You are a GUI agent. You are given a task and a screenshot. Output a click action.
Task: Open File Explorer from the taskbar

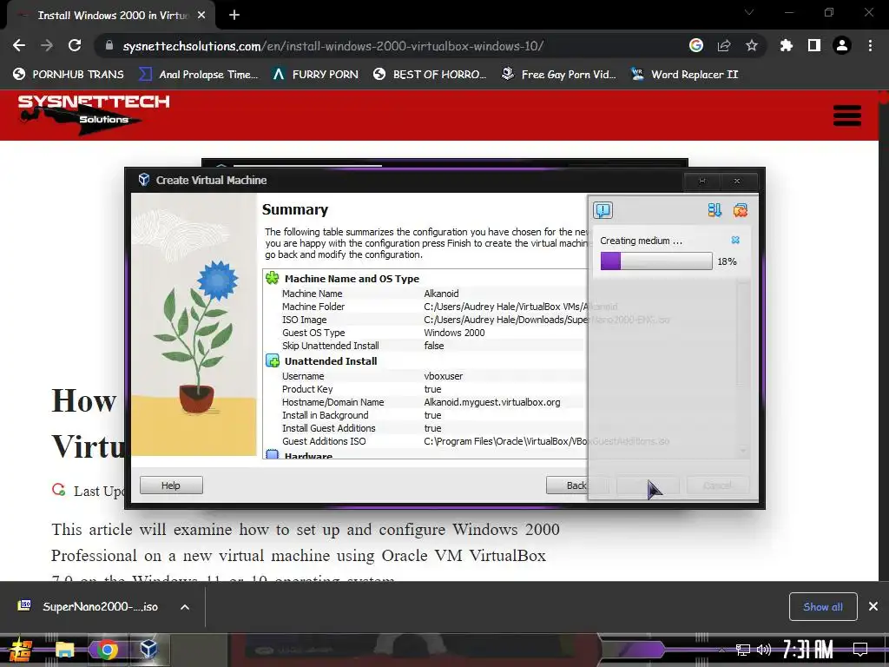(x=64, y=650)
